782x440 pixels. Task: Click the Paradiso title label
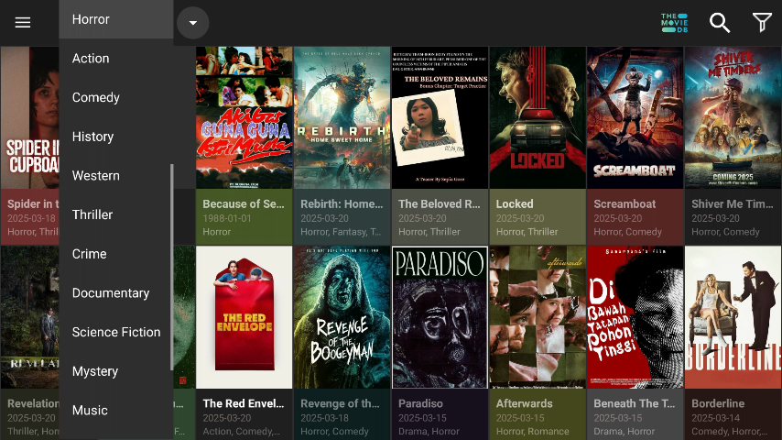tap(420, 403)
